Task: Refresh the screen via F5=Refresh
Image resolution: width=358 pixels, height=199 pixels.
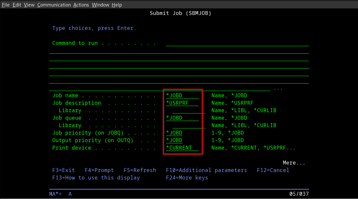Action: coord(140,170)
